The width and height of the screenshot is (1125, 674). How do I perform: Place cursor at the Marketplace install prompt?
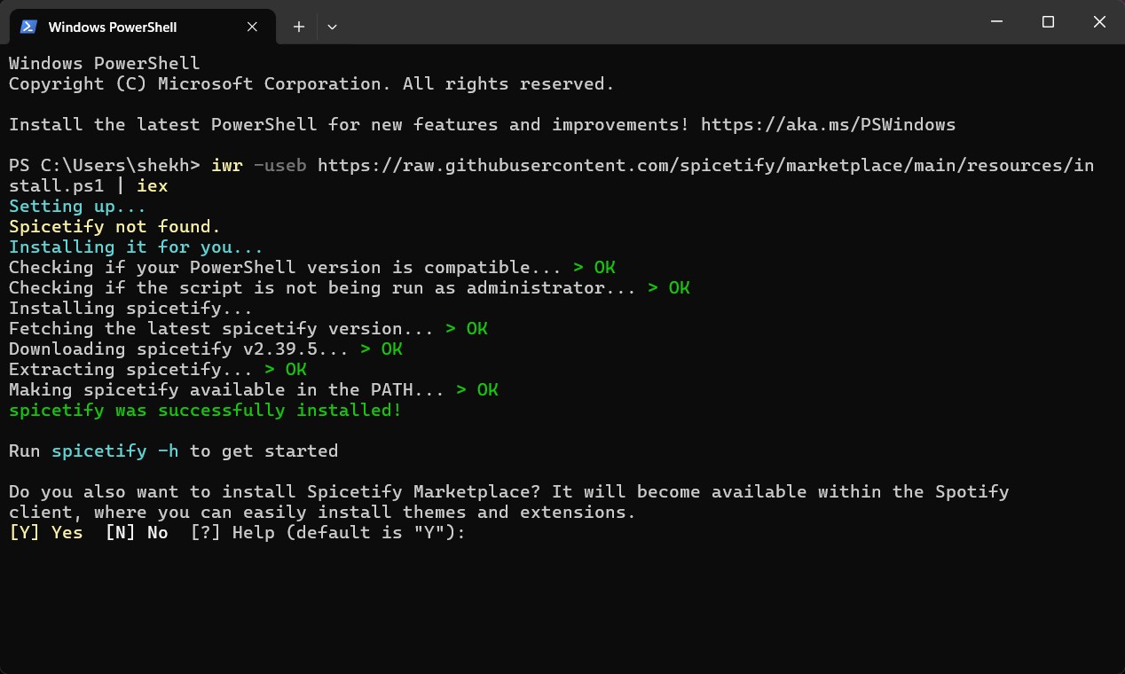[476, 532]
